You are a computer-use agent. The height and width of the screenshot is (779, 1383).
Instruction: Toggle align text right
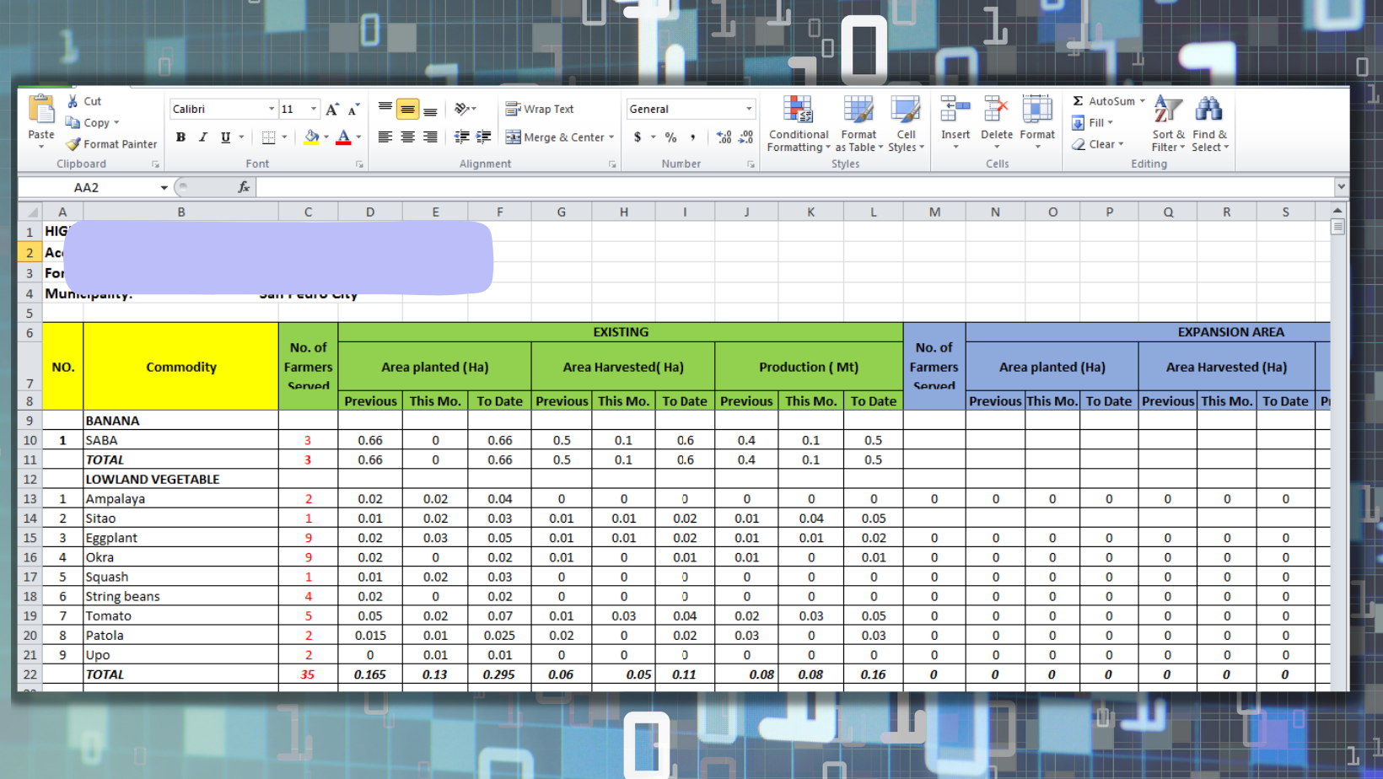tap(430, 137)
